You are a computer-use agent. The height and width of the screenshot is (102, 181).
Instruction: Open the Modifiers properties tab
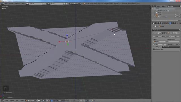click(171, 23)
